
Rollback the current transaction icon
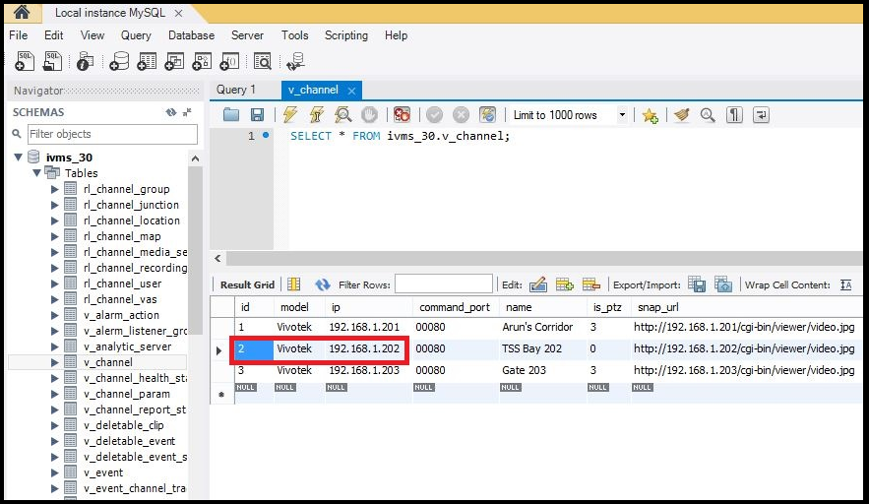point(461,115)
